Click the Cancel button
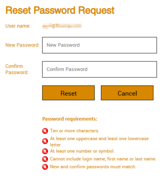This screenshot has width=167, height=180. (127, 93)
